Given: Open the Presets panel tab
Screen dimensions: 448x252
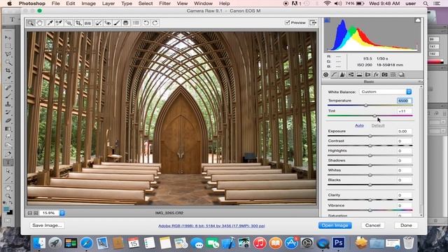Looking at the screenshot, I should pos(393,75).
